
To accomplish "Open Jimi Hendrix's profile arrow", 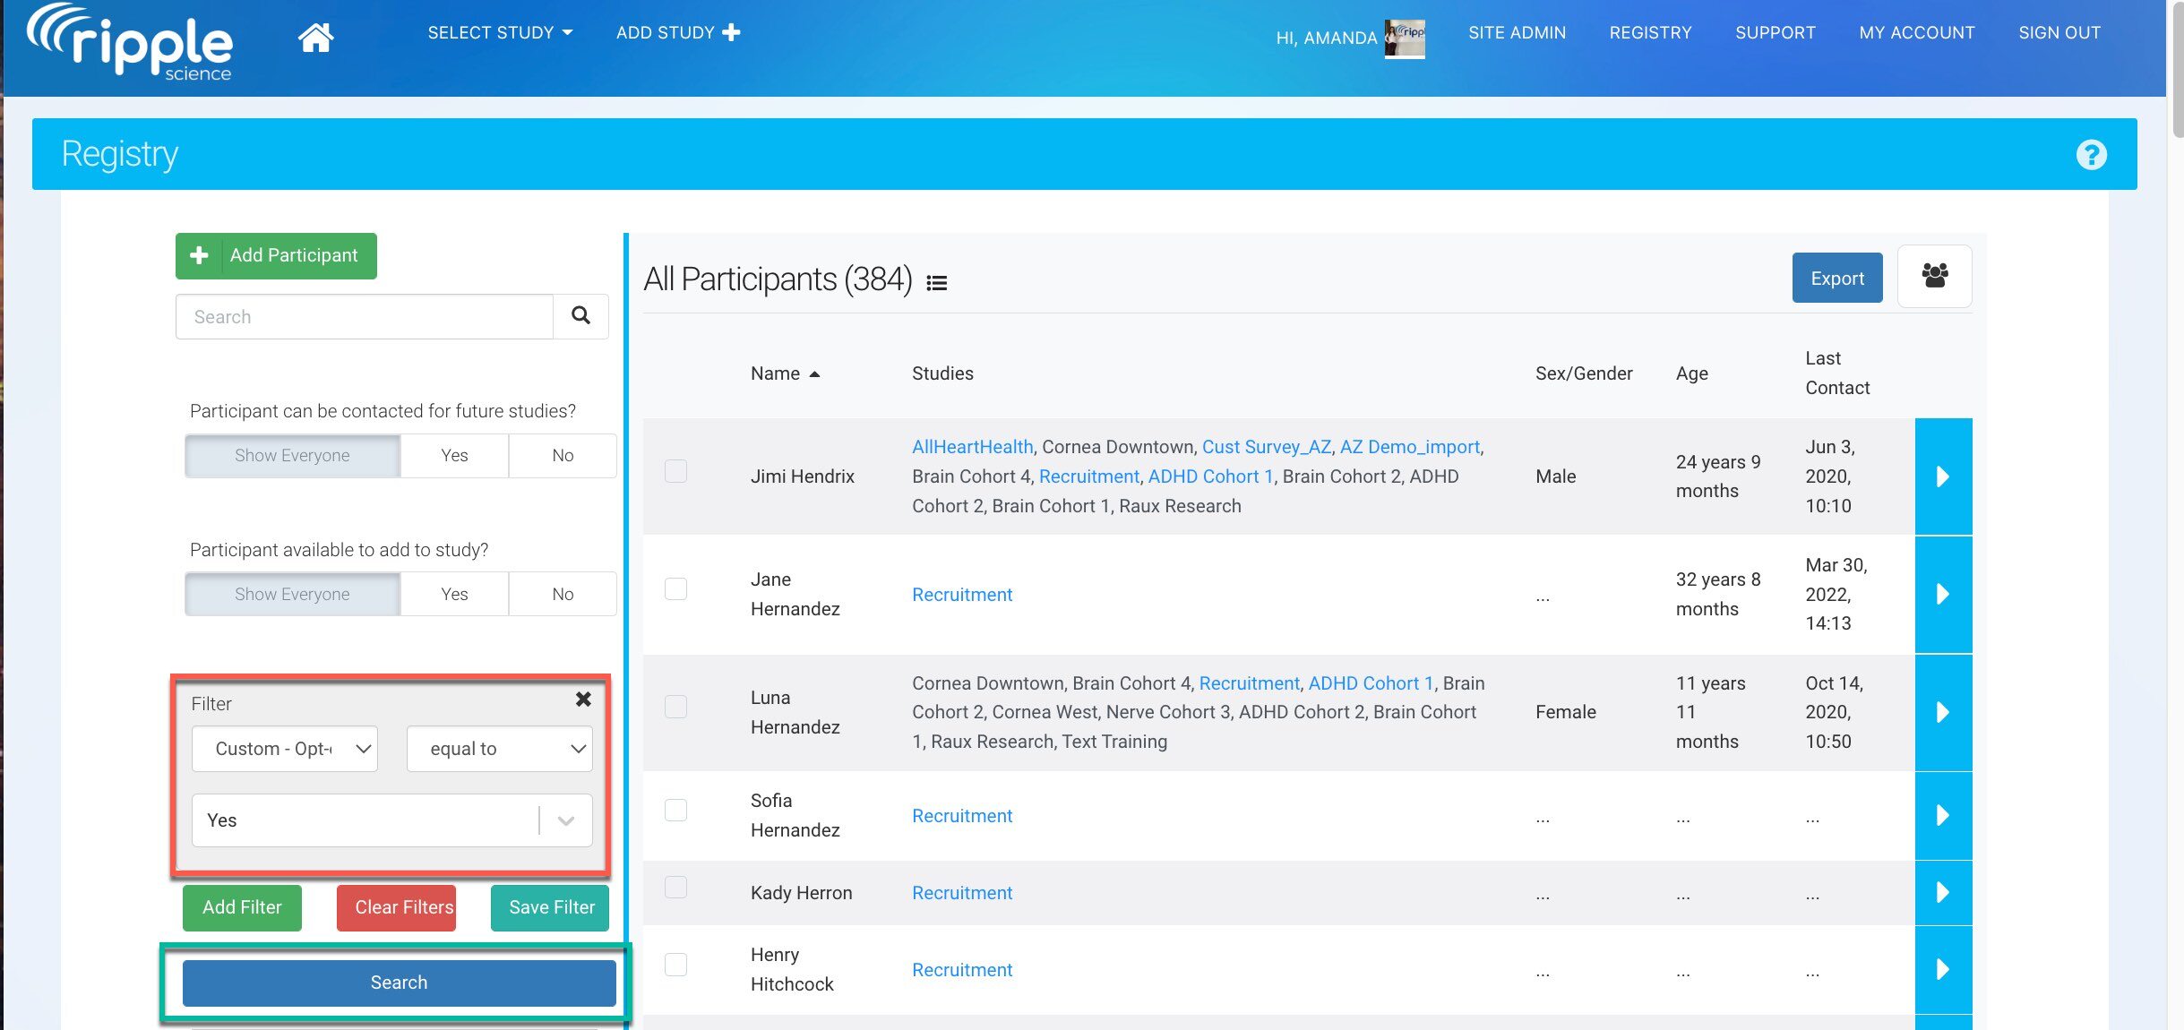I will 1942,476.
